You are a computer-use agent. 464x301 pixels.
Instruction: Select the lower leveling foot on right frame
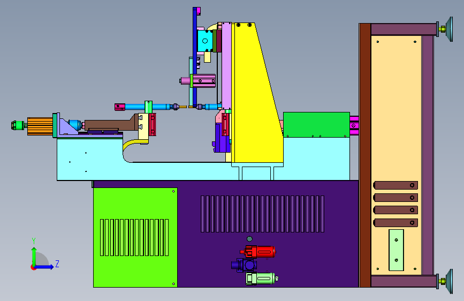coord(445,281)
